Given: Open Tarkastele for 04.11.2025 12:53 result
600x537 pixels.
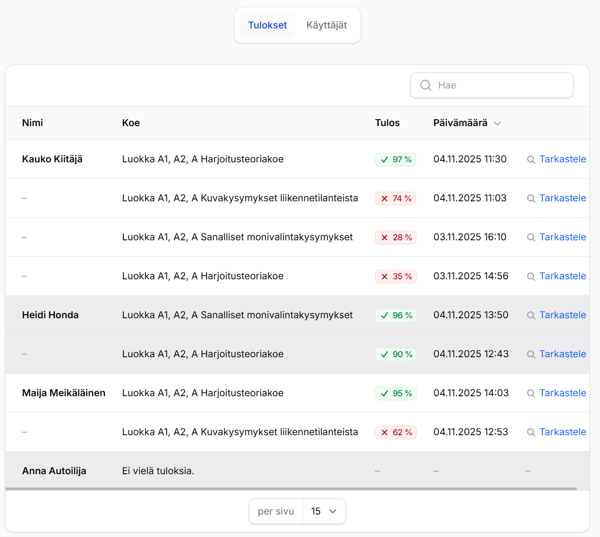Looking at the screenshot, I should point(562,432).
